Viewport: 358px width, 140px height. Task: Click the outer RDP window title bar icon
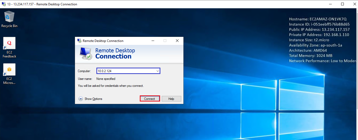click(4, 4)
